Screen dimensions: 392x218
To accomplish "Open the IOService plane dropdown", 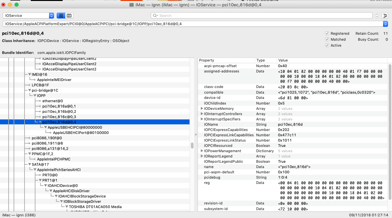I will [28, 16].
